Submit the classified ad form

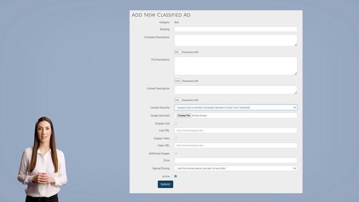[x=165, y=185]
